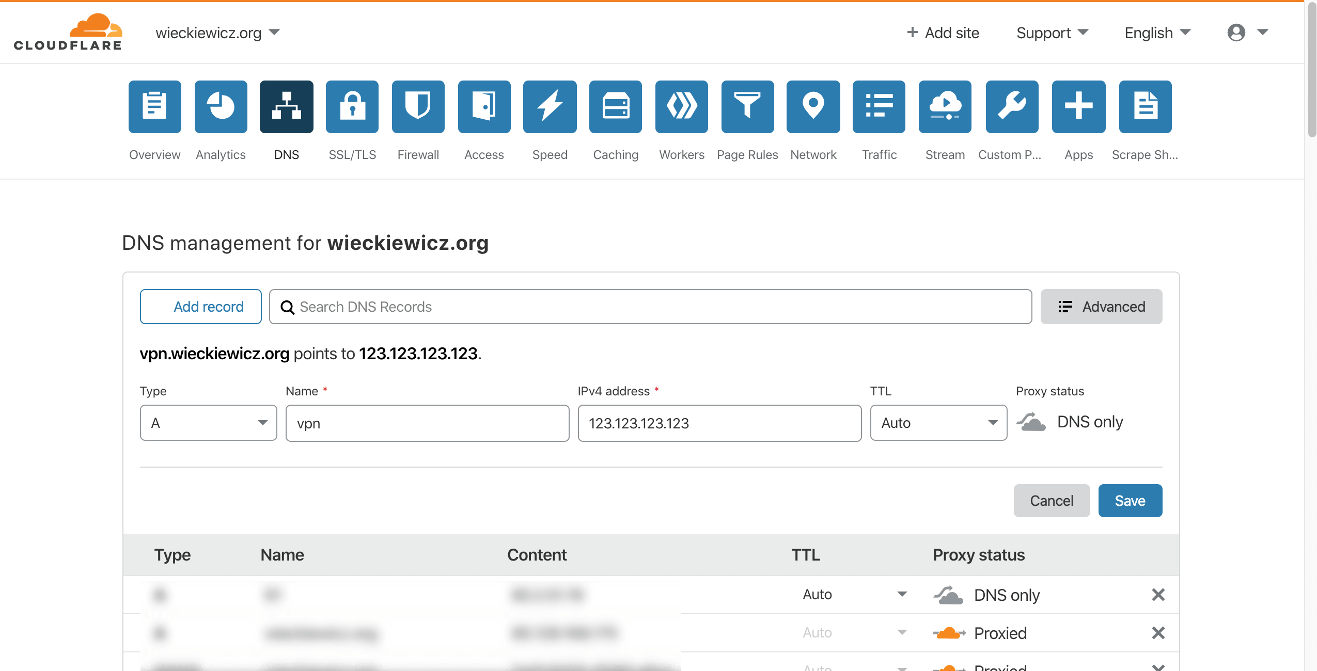The image size is (1317, 671).
Task: Open the SSL/TLS padlock icon
Action: pyautogui.click(x=352, y=107)
